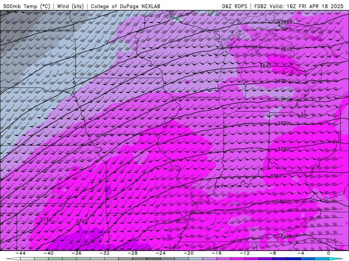Viewport: 349px width, 261px height.
Task: Click the 5640 height contour label
Action: click(266, 66)
